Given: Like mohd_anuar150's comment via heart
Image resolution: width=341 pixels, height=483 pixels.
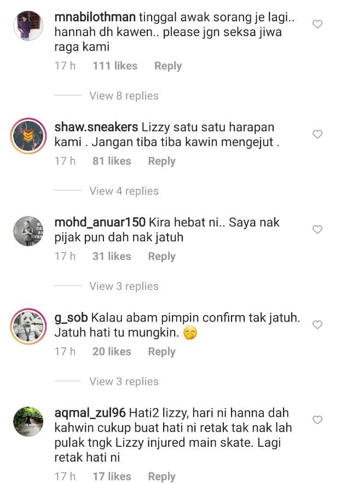Looking at the screenshot, I should tap(317, 229).
